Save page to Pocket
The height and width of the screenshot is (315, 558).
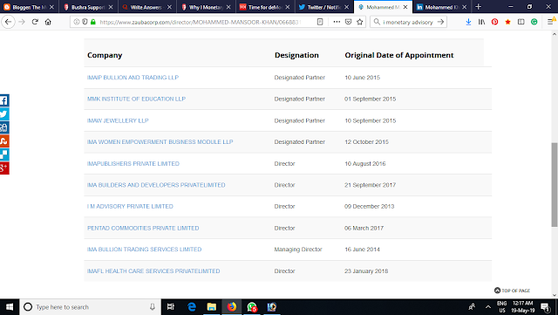[349, 22]
